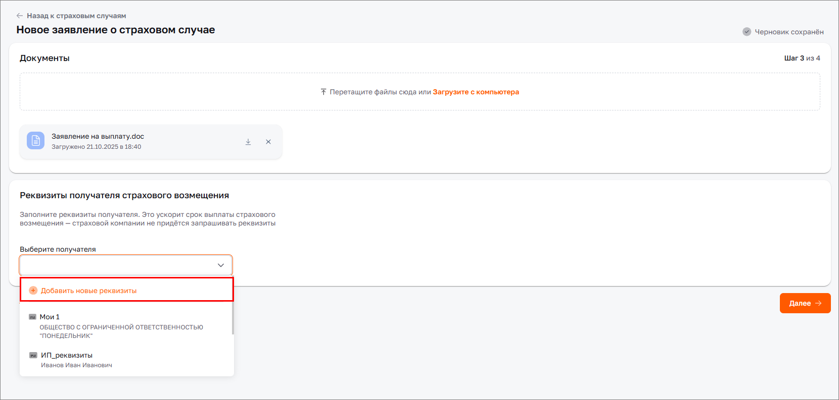This screenshot has width=839, height=400.
Task: Collapse the recipient dropdown using its chevron
Action: coord(221,265)
